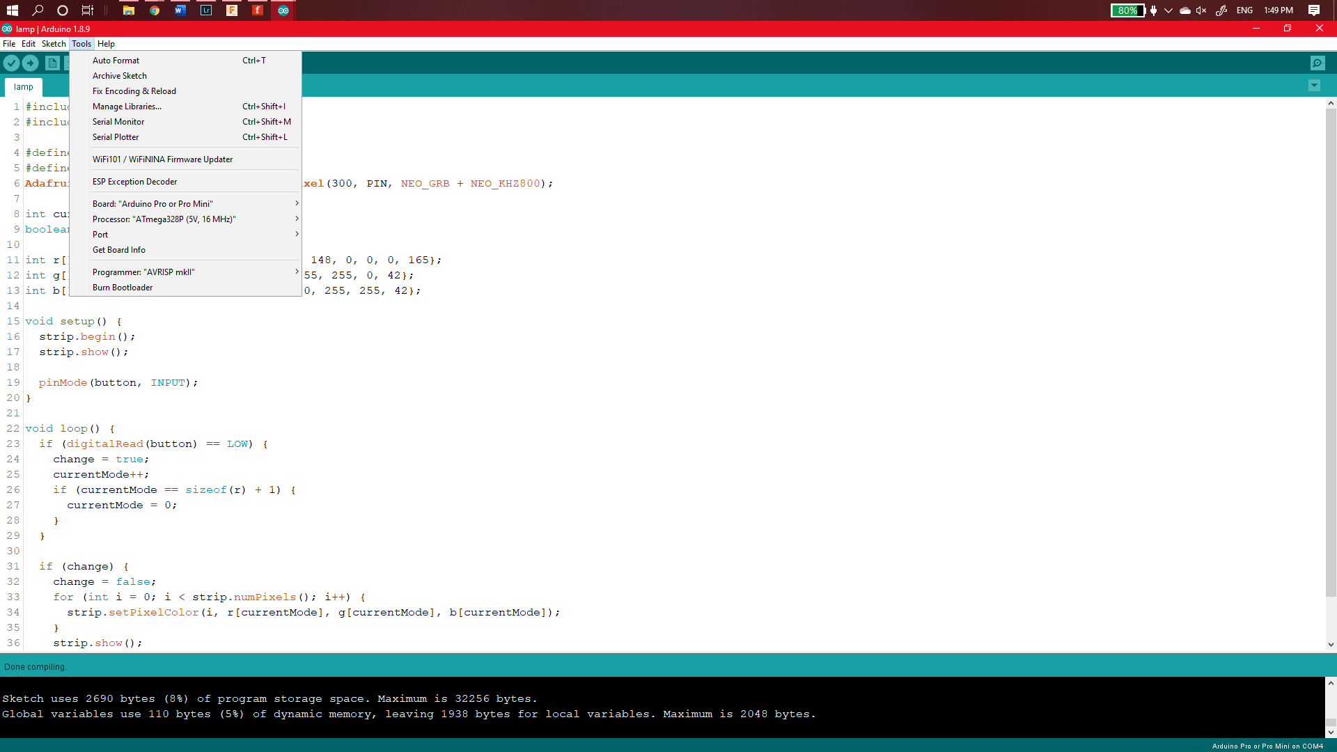Select the lamp sketch tab
The height and width of the screenshot is (752, 1337).
[x=23, y=86]
